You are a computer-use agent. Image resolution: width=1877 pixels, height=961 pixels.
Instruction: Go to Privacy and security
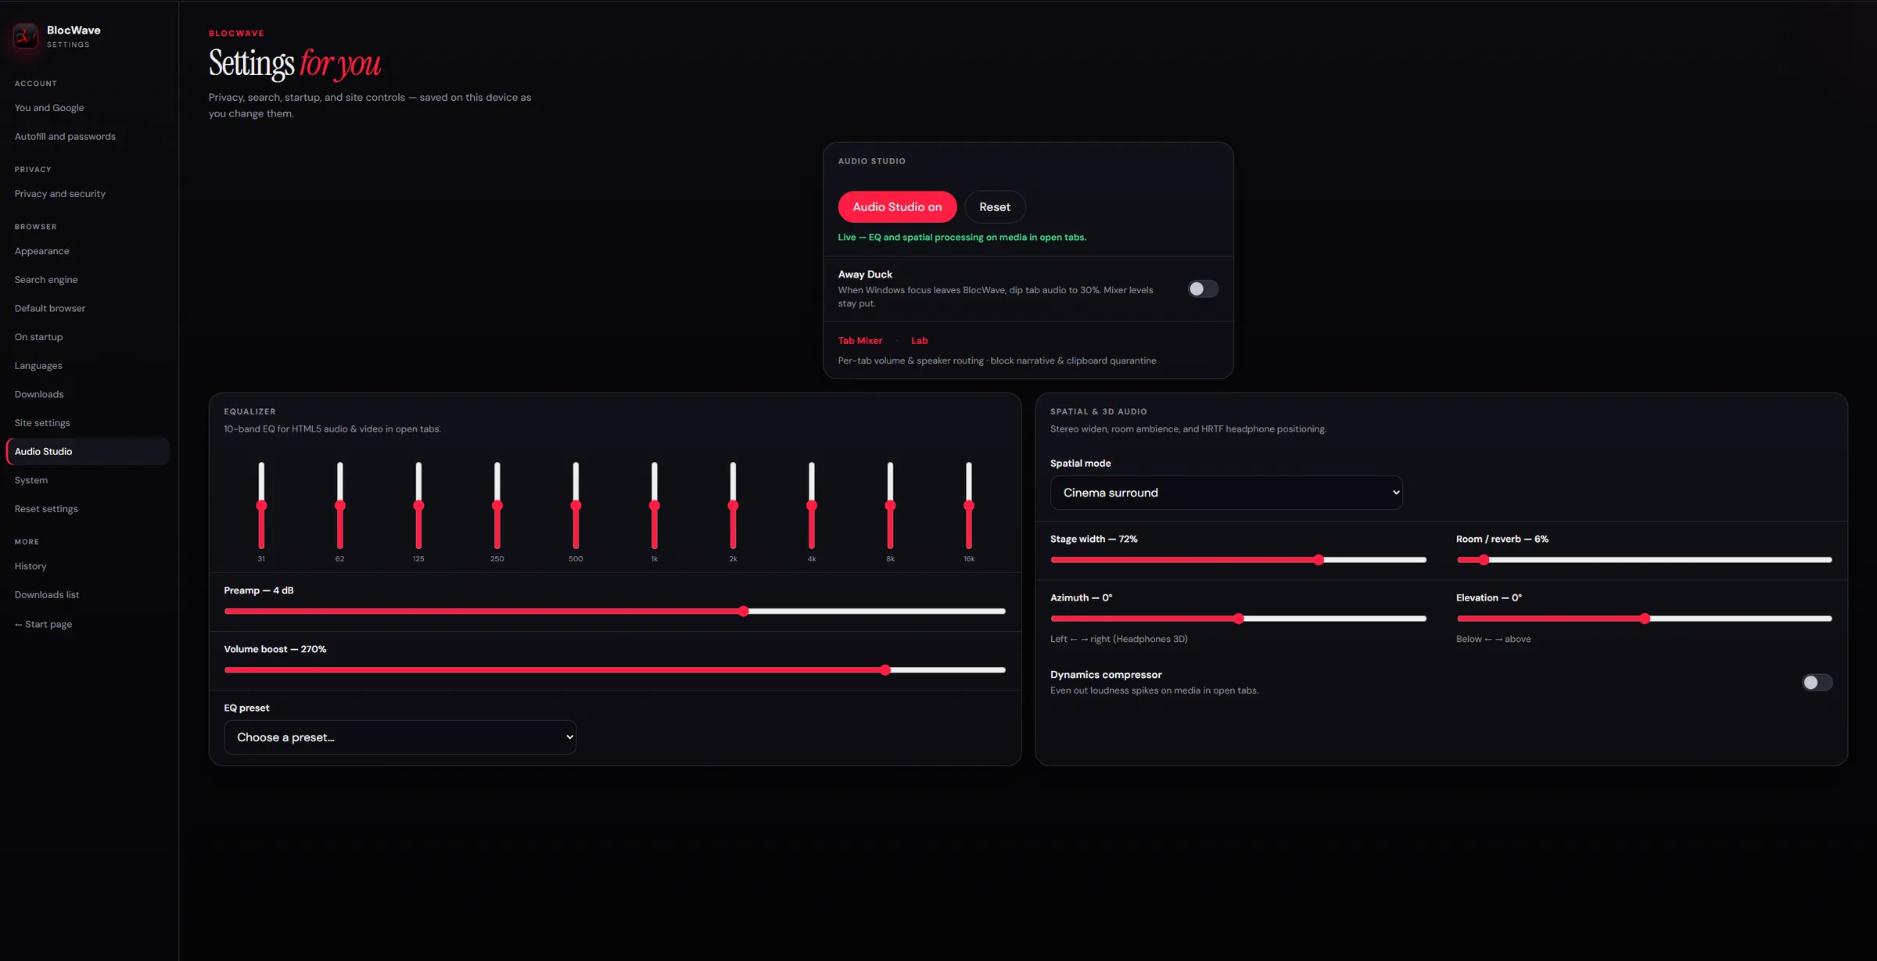(88, 194)
